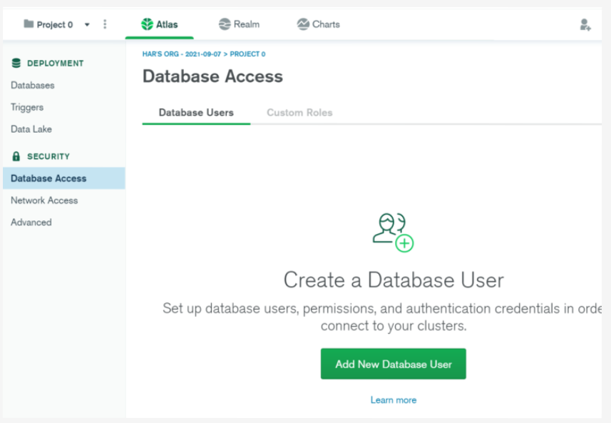Viewport: 611px width, 423px height.
Task: Click the PROJECT 0 breadcrumb link
Action: [x=247, y=53]
